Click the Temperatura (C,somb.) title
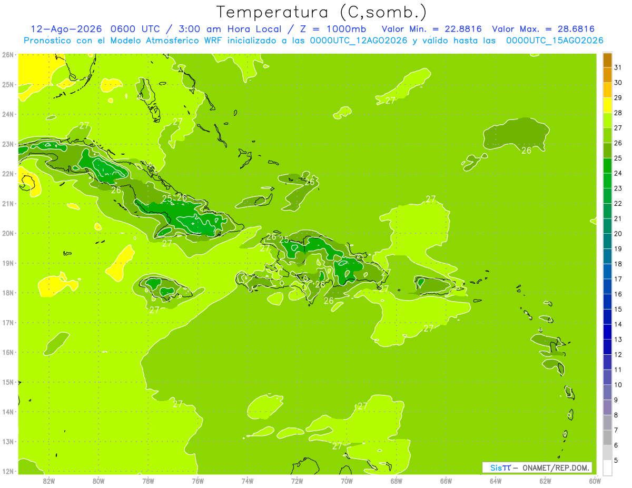Image resolution: width=632 pixels, height=488 pixels. (x=322, y=12)
